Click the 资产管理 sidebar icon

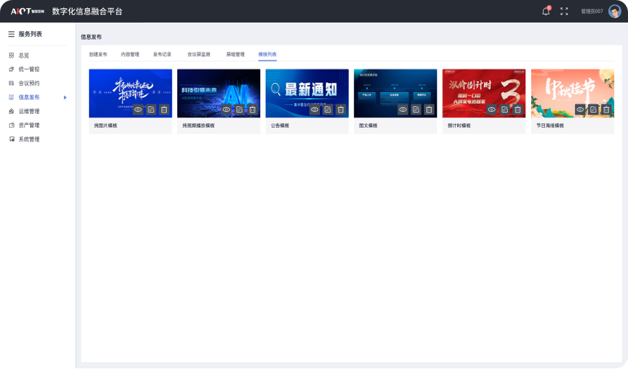(11, 126)
